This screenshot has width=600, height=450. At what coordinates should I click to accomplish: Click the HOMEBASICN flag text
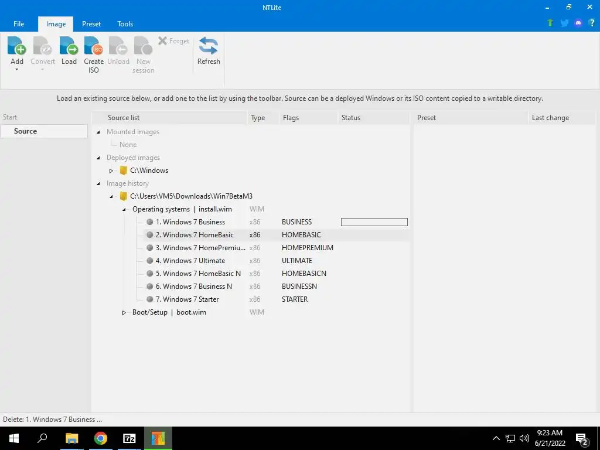304,274
